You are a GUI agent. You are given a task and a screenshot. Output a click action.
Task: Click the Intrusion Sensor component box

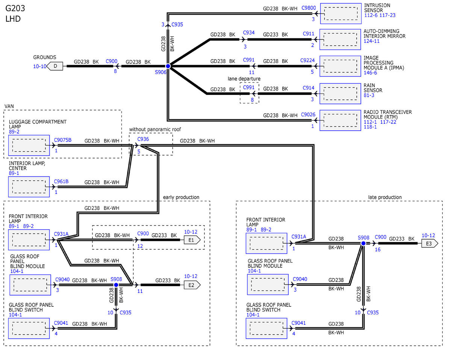point(340,14)
